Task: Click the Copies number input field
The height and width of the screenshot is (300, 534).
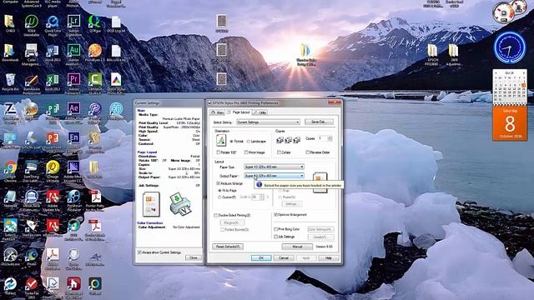Action: [x=323, y=138]
